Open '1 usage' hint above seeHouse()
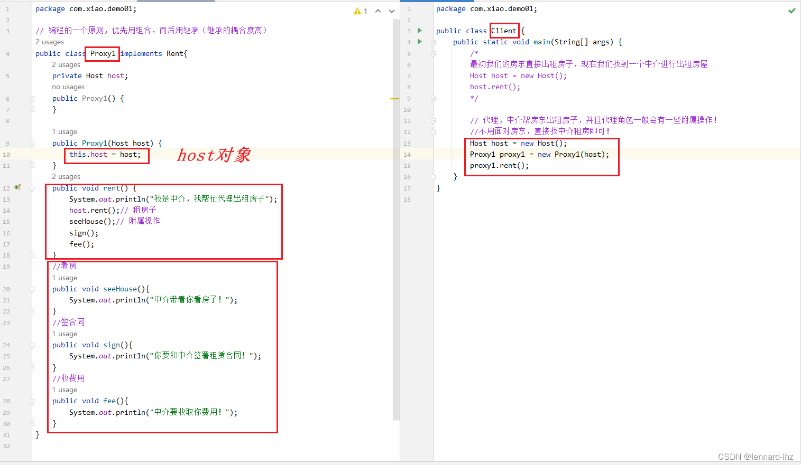Image resolution: width=801 pixels, height=465 pixels. pyautogui.click(x=65, y=278)
